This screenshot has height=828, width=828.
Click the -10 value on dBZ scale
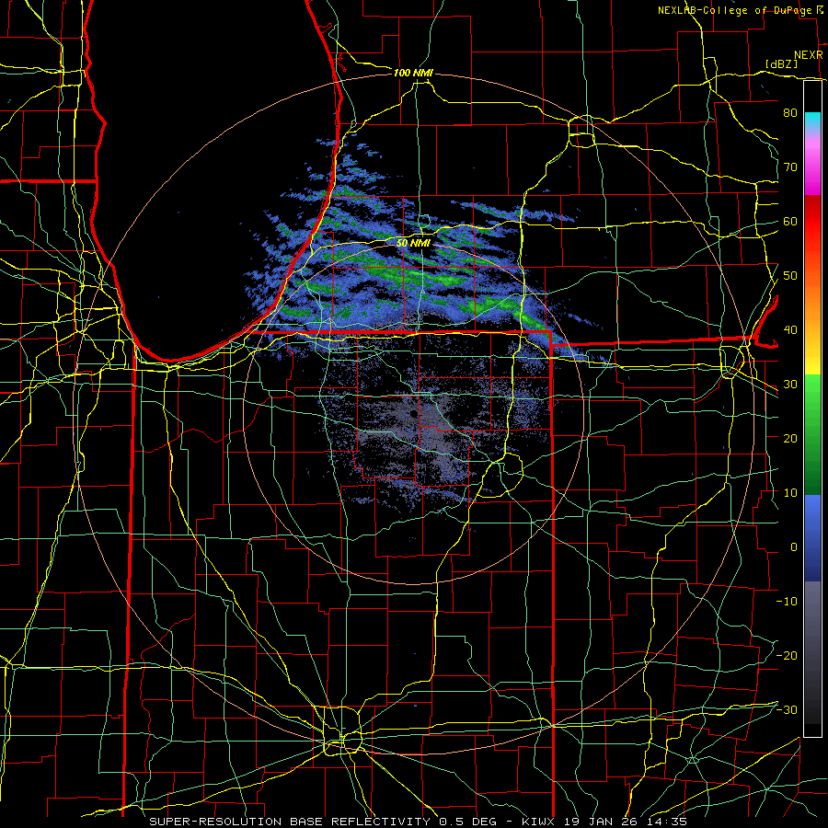(x=787, y=602)
